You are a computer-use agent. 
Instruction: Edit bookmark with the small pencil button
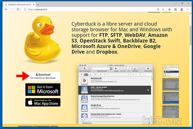(x=84, y=120)
